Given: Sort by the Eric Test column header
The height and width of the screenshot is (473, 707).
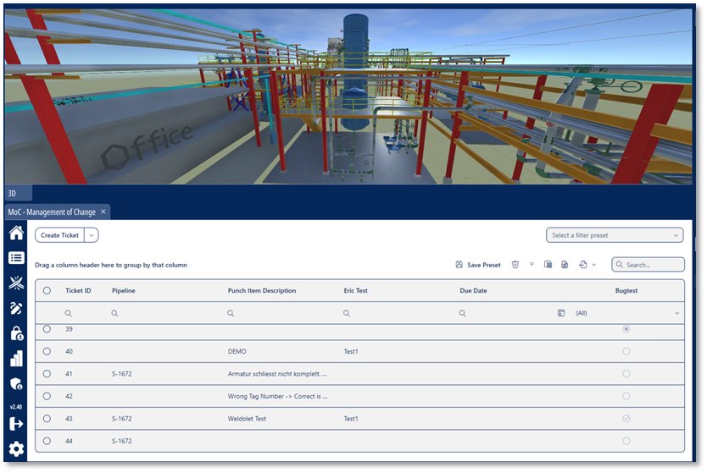Looking at the screenshot, I should click(x=355, y=291).
